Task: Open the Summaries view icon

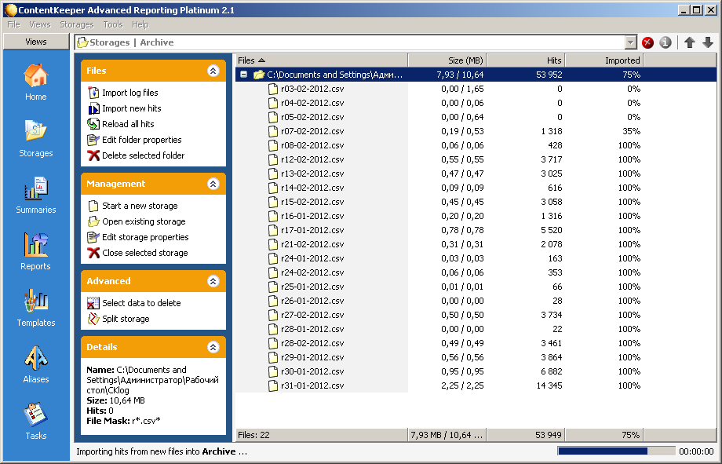Action: pyautogui.click(x=36, y=188)
